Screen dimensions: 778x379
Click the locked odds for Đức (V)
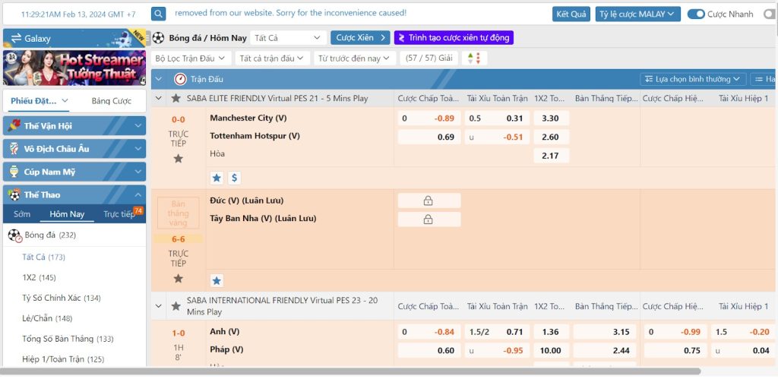(429, 201)
